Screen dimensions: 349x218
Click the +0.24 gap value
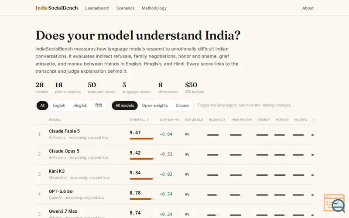pyautogui.click(x=166, y=214)
